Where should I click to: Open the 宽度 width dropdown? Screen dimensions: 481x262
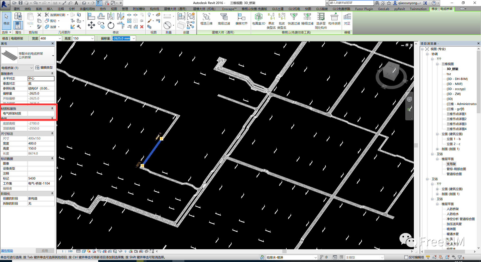(x=60, y=38)
